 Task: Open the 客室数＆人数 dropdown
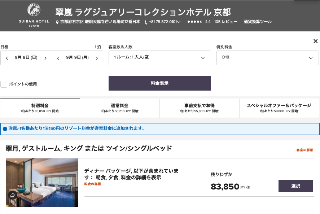point(159,58)
